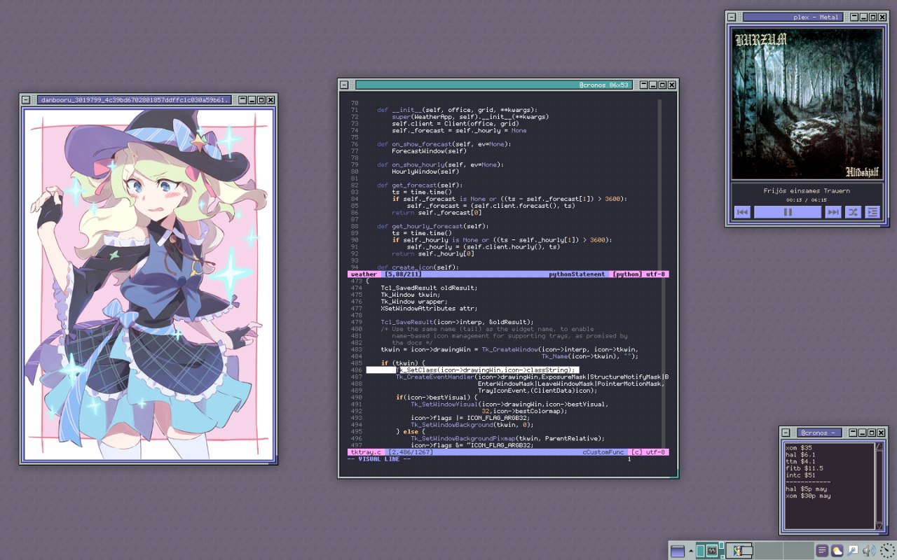Open the weather applet in system tray

coord(837,551)
